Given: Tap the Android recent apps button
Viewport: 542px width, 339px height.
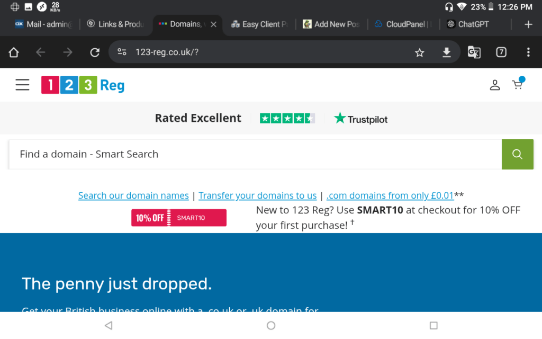Looking at the screenshot, I should (x=433, y=325).
